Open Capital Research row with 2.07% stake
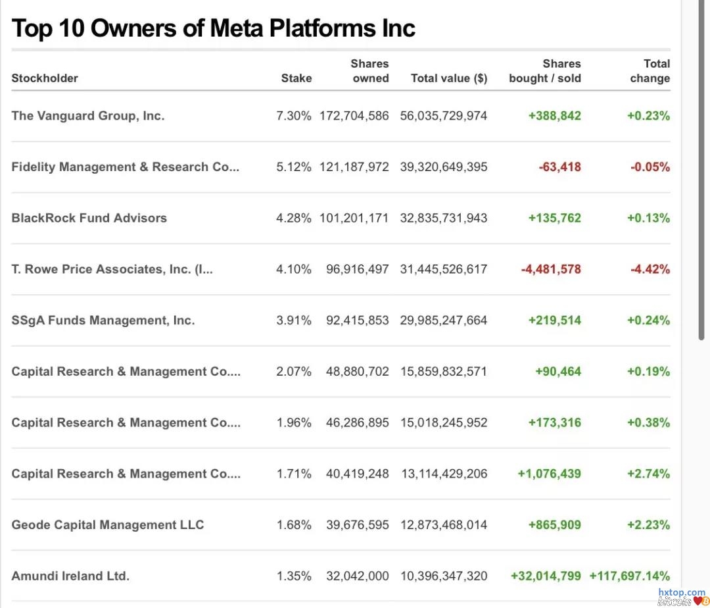 point(126,372)
